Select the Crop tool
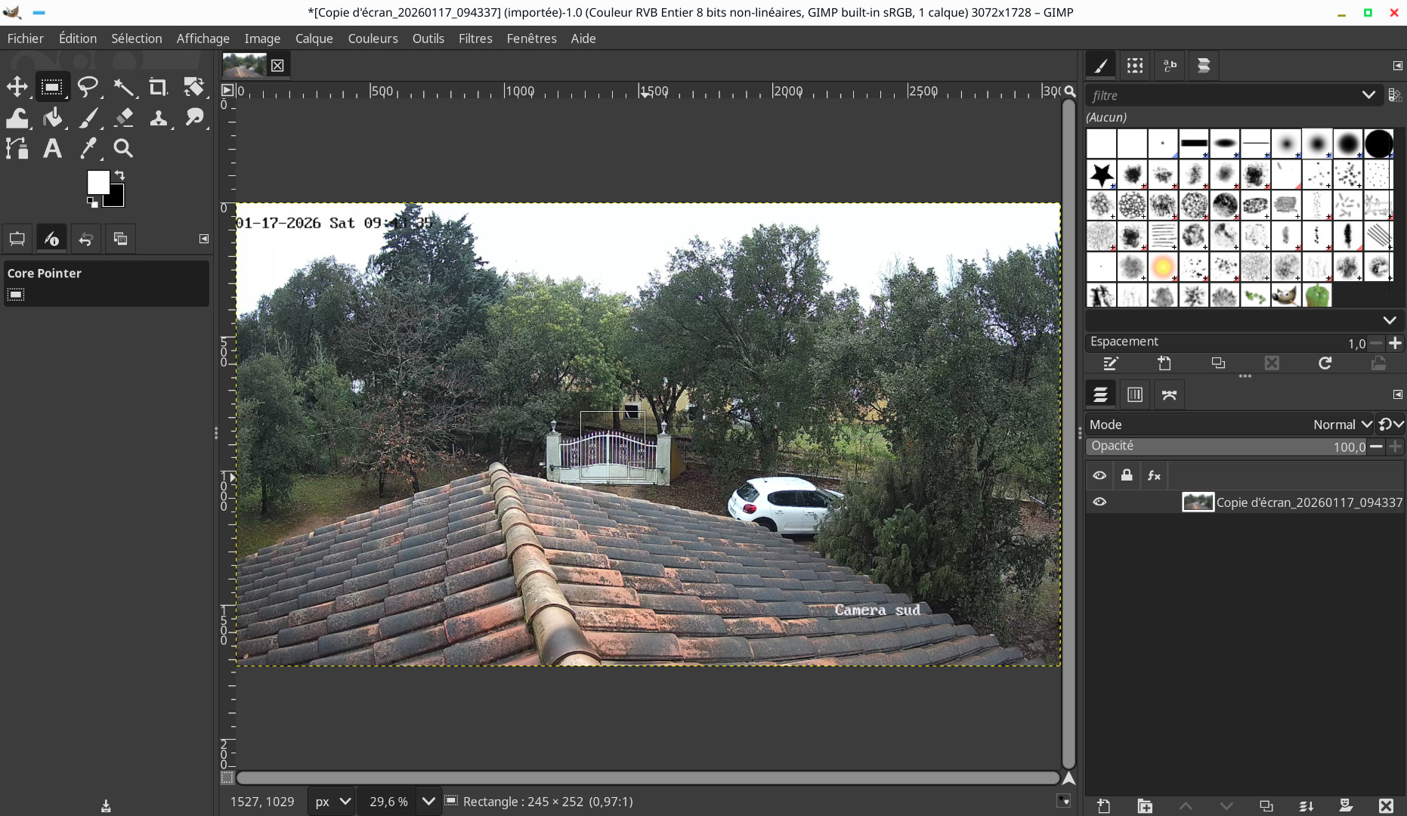The width and height of the screenshot is (1407, 816). point(157,87)
